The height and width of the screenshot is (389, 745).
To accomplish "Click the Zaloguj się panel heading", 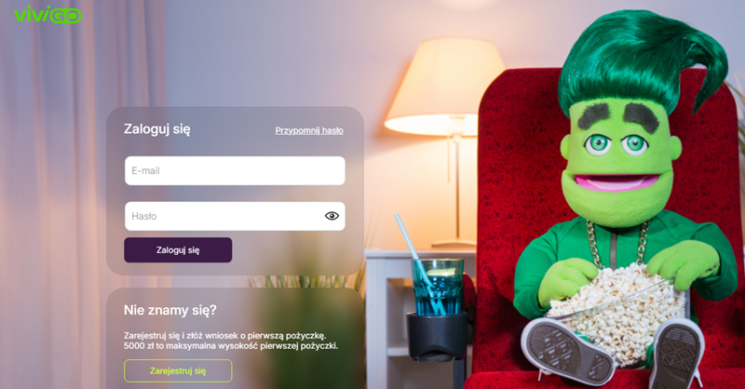I will click(x=156, y=129).
